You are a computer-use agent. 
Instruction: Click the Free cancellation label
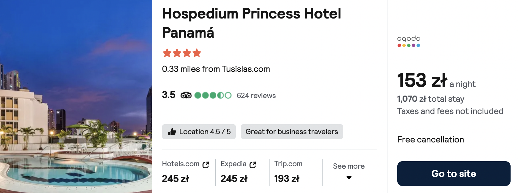pos(431,140)
